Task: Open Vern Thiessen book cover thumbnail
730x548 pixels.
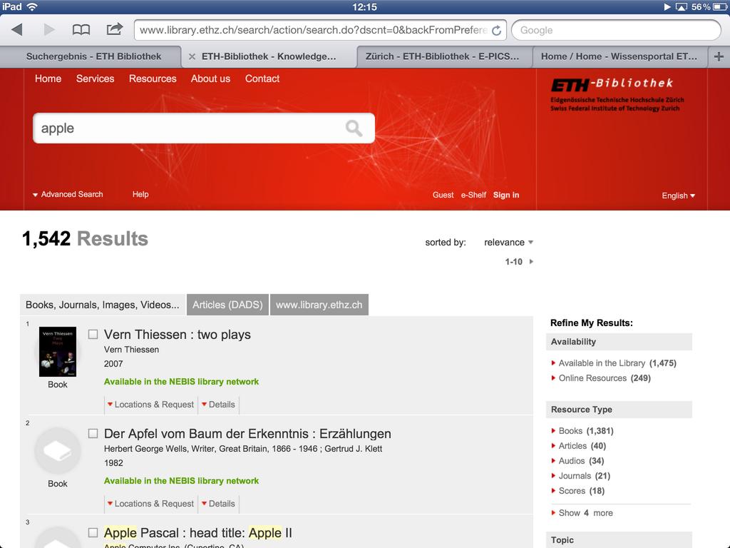Action: pos(58,351)
